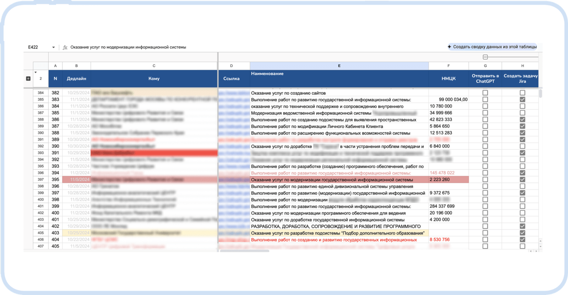The width and height of the screenshot is (568, 295).
Task: Open the name box dropdown arrow
Action: point(53,47)
